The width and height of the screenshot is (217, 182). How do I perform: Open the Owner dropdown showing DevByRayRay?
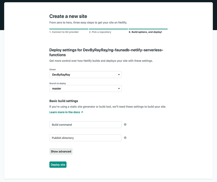point(85,75)
